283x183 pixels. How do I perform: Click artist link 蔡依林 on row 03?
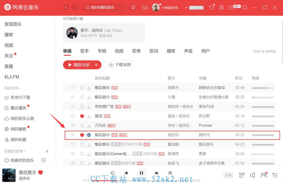coord(173,107)
